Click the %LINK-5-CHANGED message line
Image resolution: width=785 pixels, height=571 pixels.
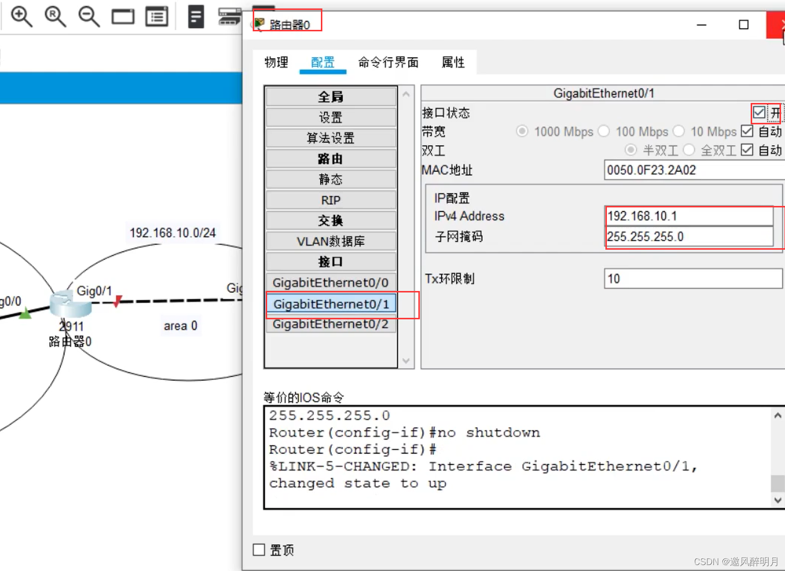pos(484,467)
